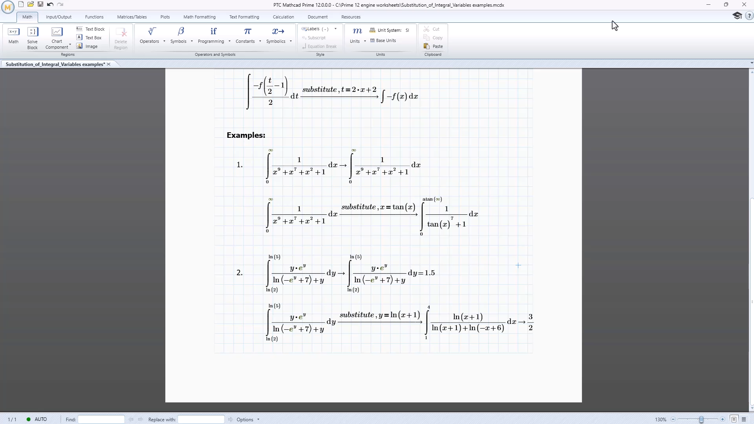Expand the Symbolics dropdown arrow
This screenshot has width=754, height=424.
[291, 41]
